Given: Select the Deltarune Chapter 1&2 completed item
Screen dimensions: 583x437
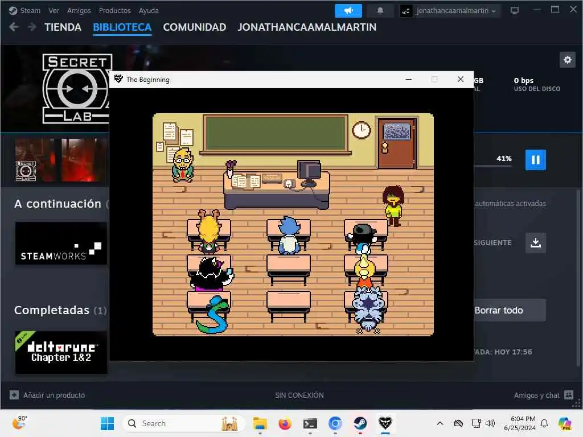Looking at the screenshot, I should 61,352.
